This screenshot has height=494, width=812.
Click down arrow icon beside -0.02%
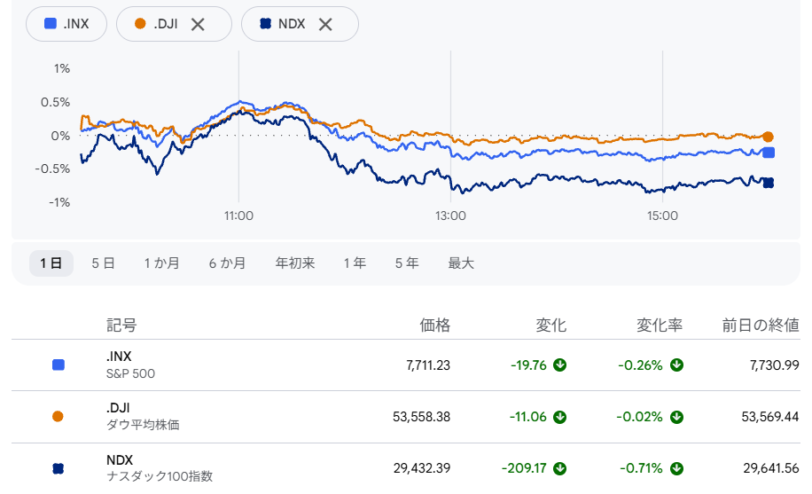(676, 417)
